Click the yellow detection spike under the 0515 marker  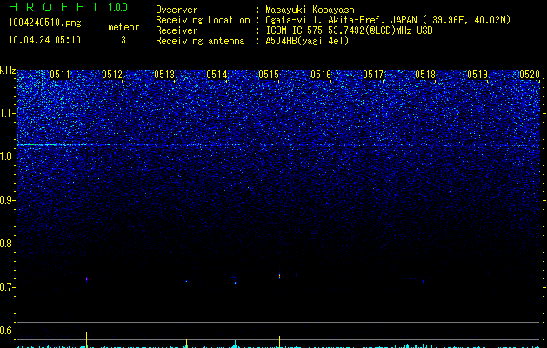click(x=279, y=341)
